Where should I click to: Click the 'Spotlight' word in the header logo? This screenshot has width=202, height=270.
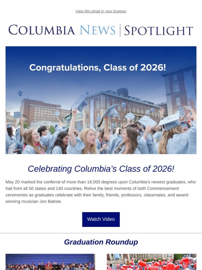coord(159,30)
